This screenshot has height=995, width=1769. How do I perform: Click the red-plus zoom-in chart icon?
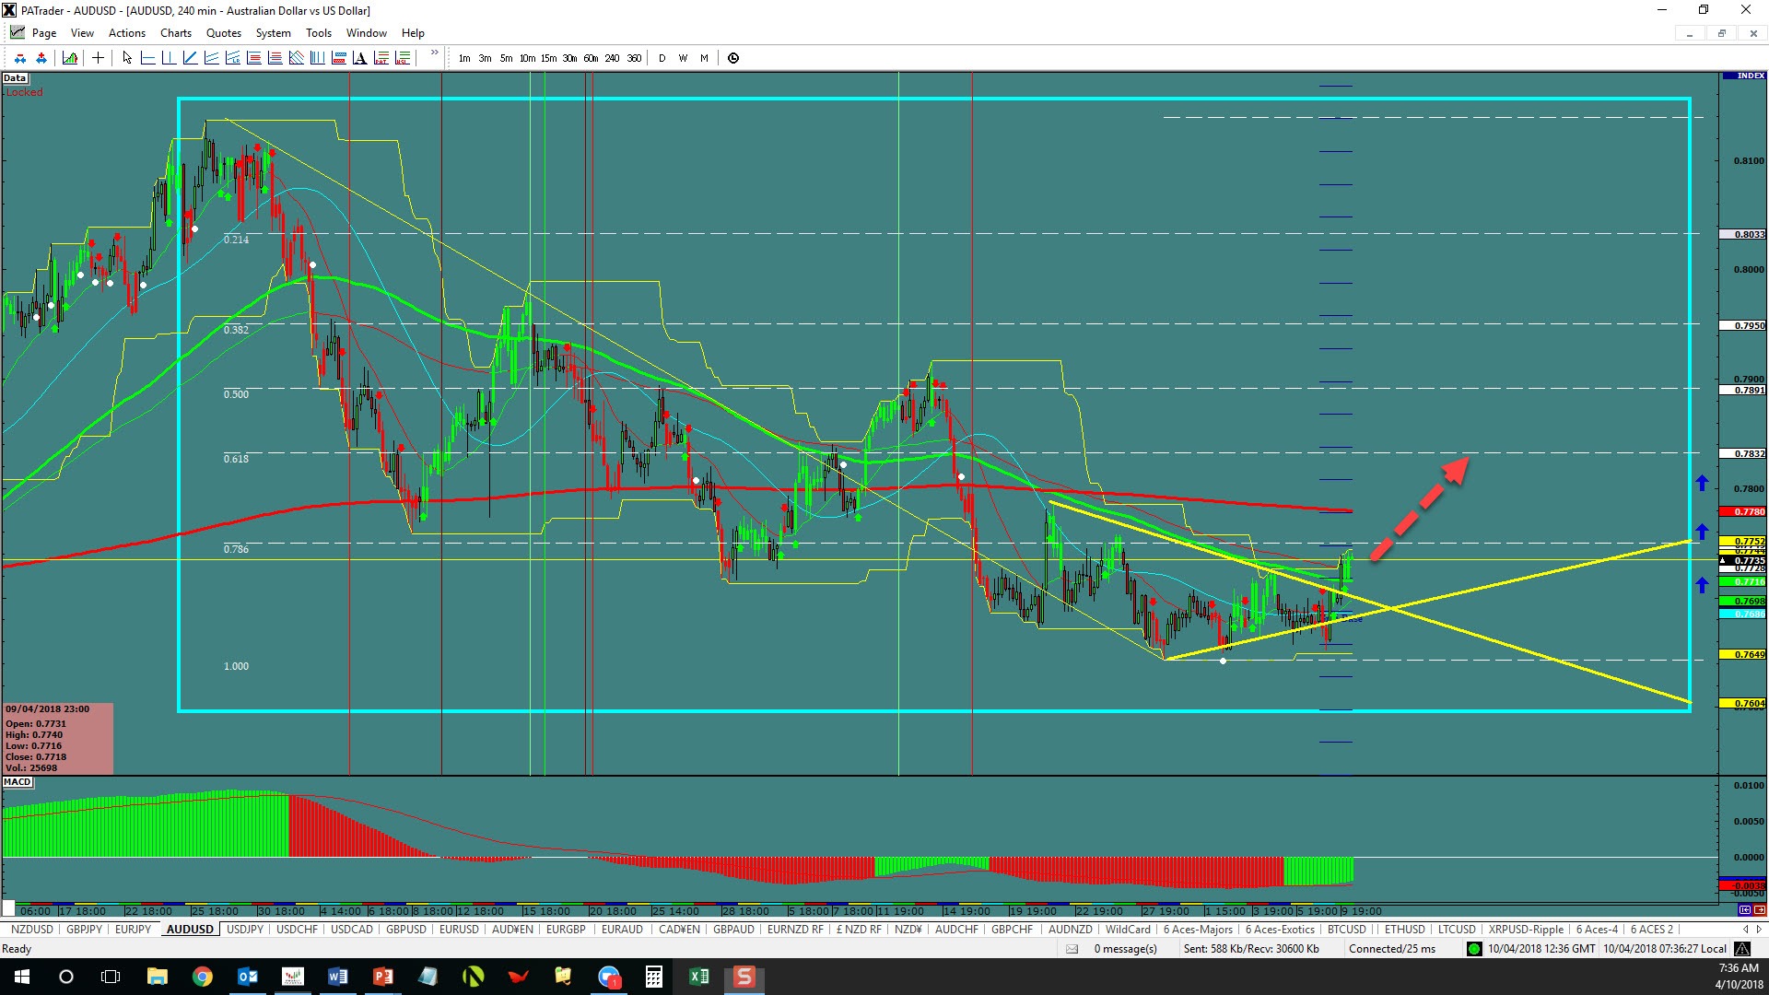point(41,58)
